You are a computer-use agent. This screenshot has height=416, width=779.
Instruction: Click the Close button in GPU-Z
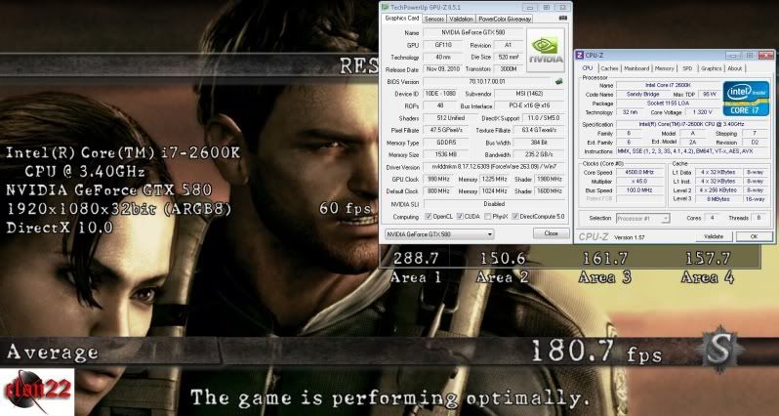point(551,234)
